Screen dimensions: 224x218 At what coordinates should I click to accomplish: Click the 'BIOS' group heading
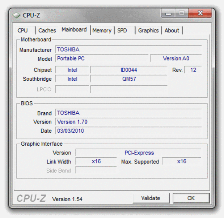click(x=27, y=103)
